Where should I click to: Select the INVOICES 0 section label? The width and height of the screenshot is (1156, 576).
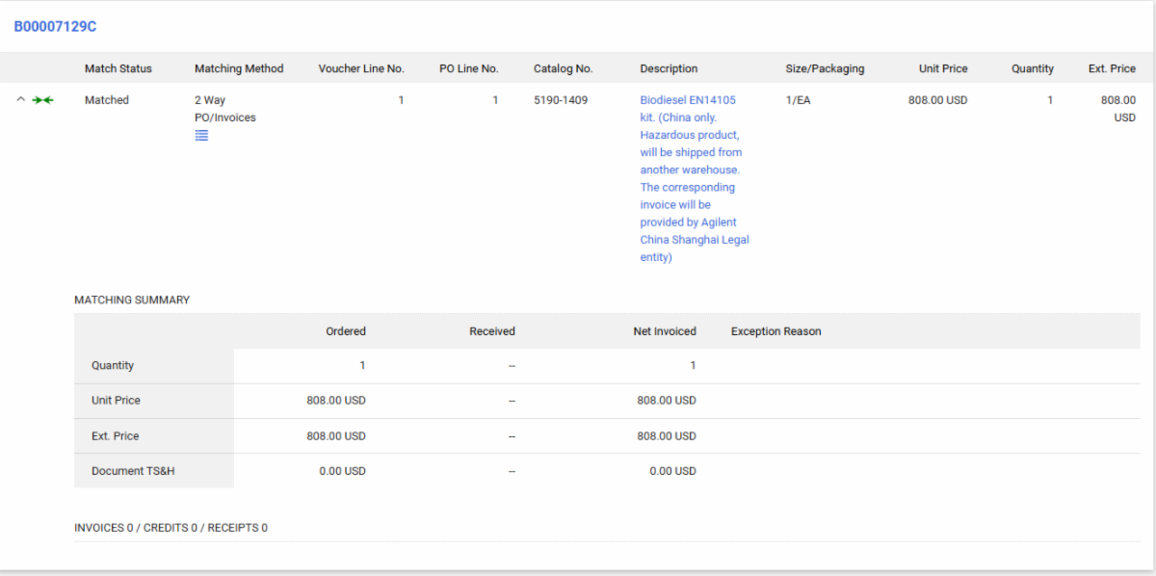tap(103, 527)
